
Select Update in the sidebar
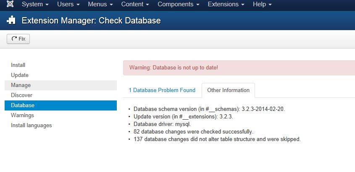point(20,75)
